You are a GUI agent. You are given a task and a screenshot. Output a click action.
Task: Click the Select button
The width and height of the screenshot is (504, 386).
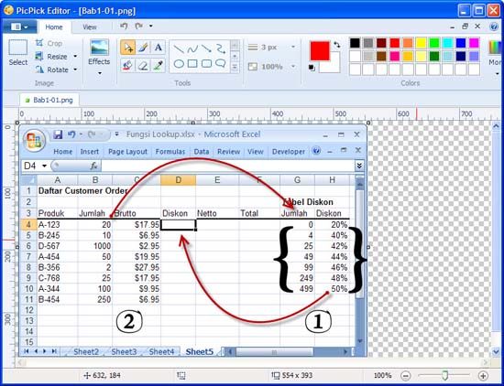click(x=18, y=53)
